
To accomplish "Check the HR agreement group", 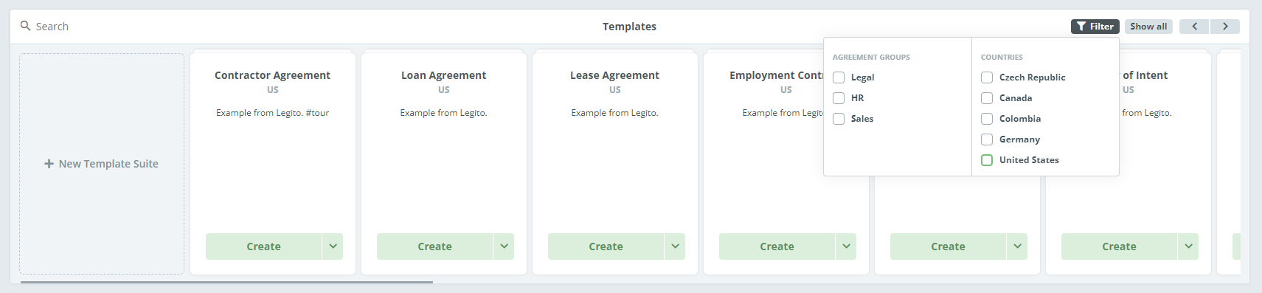I will click(x=839, y=98).
